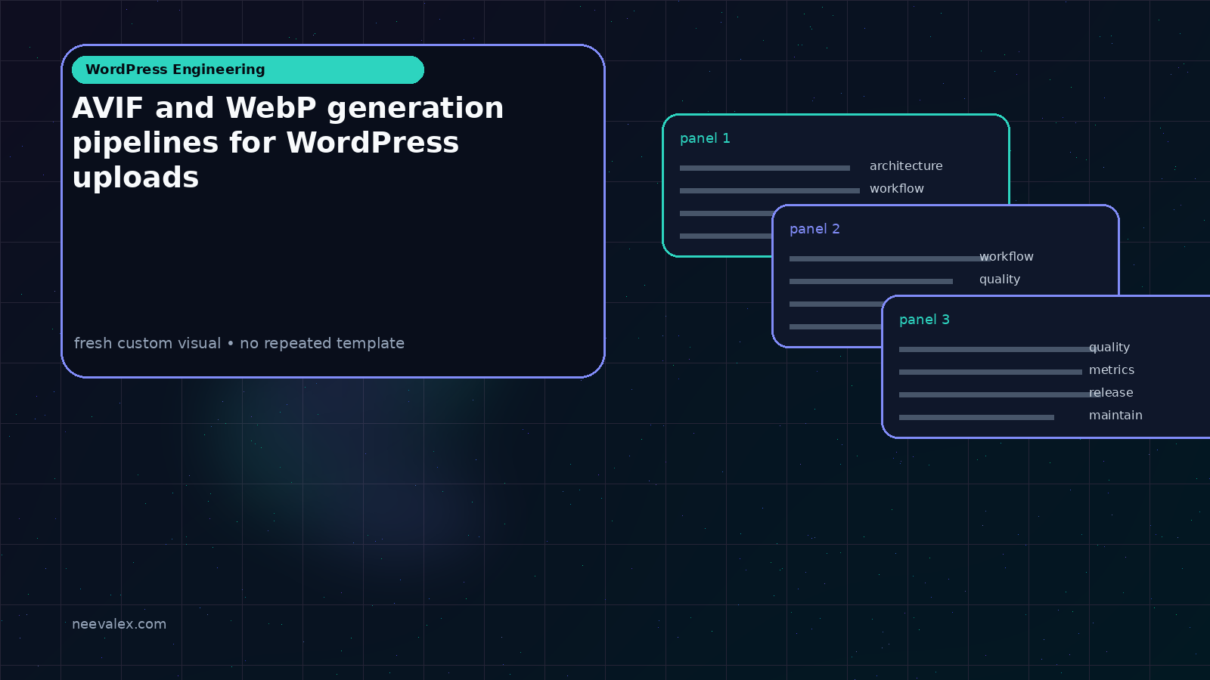Click the "fresh custom visual" tagline text
Viewport: 1210px width, 680px height.
click(x=239, y=343)
